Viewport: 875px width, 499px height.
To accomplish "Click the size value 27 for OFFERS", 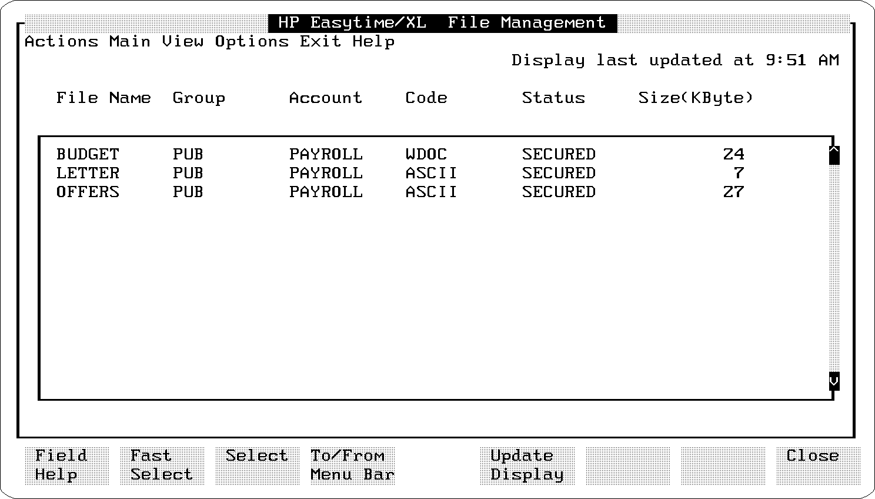I will [733, 192].
